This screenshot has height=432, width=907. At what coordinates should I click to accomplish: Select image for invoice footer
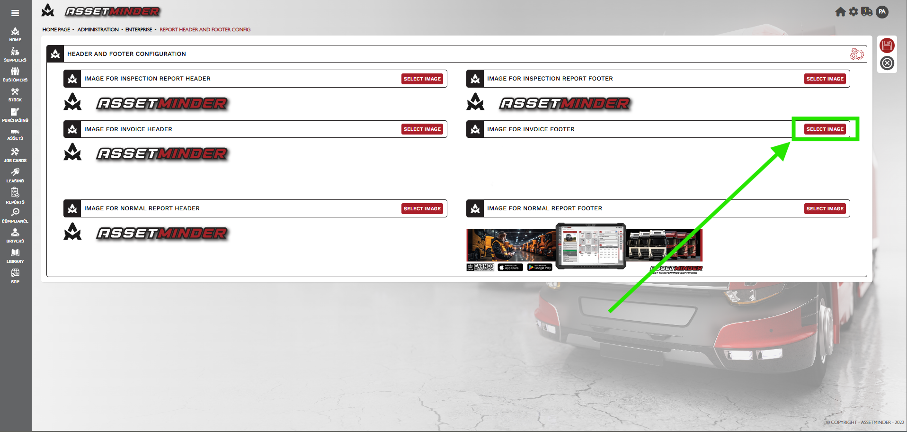click(x=825, y=129)
